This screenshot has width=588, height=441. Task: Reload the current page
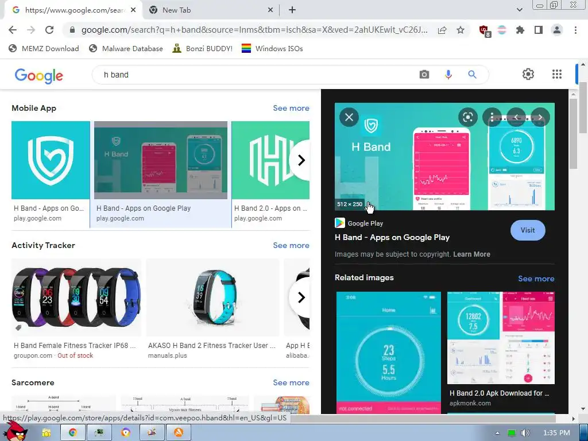(x=49, y=30)
